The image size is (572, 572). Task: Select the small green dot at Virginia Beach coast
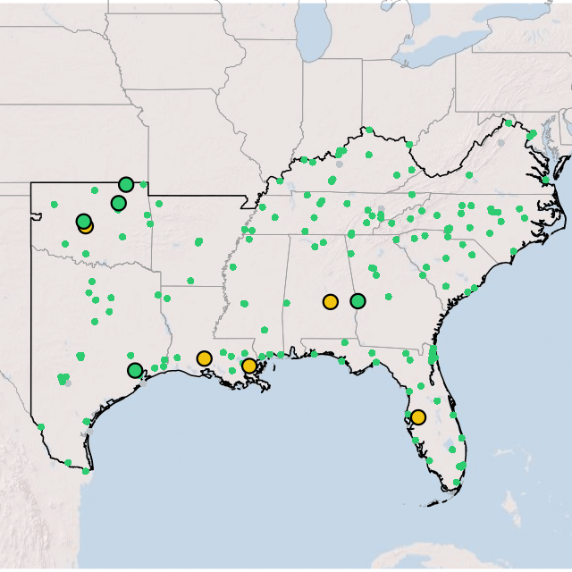tap(546, 180)
